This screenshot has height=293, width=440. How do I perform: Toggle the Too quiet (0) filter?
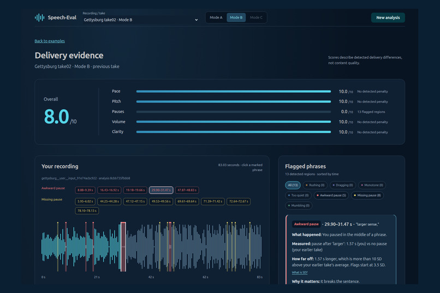pyautogui.click(x=298, y=195)
